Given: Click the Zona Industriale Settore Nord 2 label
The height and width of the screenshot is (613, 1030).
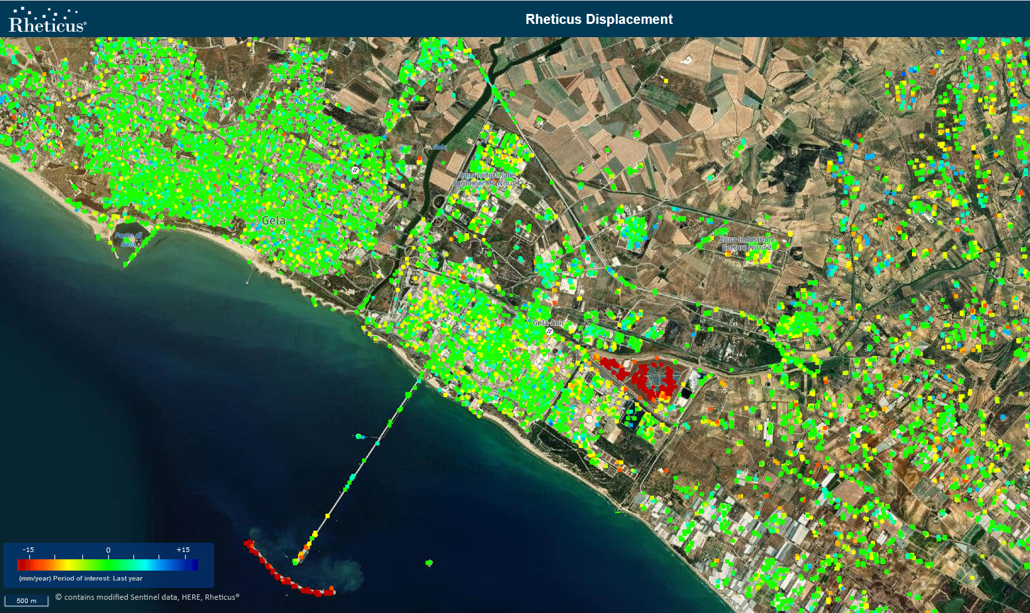Looking at the screenshot, I should pos(747,243).
